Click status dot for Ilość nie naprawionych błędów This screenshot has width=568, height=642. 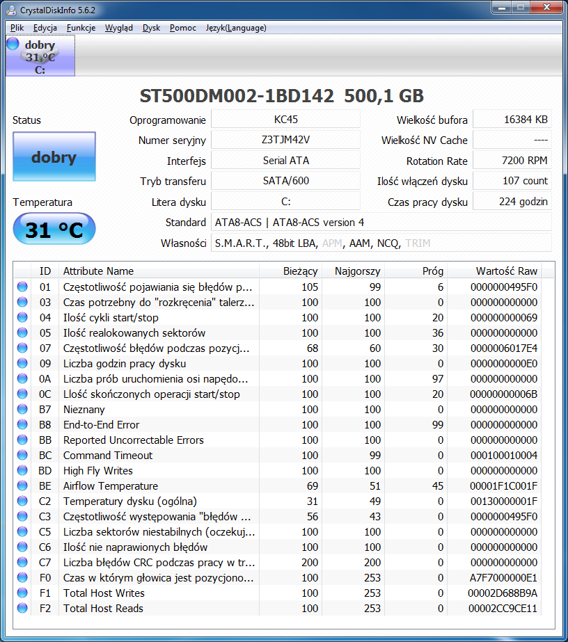pyautogui.click(x=22, y=547)
